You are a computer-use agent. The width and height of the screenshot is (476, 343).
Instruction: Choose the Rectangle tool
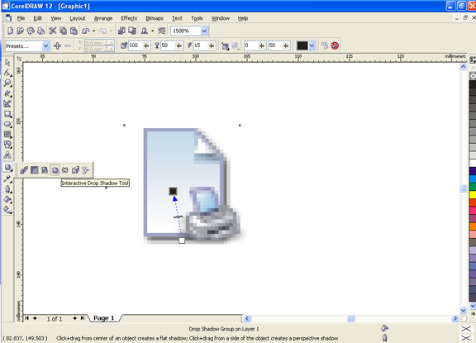click(7, 114)
